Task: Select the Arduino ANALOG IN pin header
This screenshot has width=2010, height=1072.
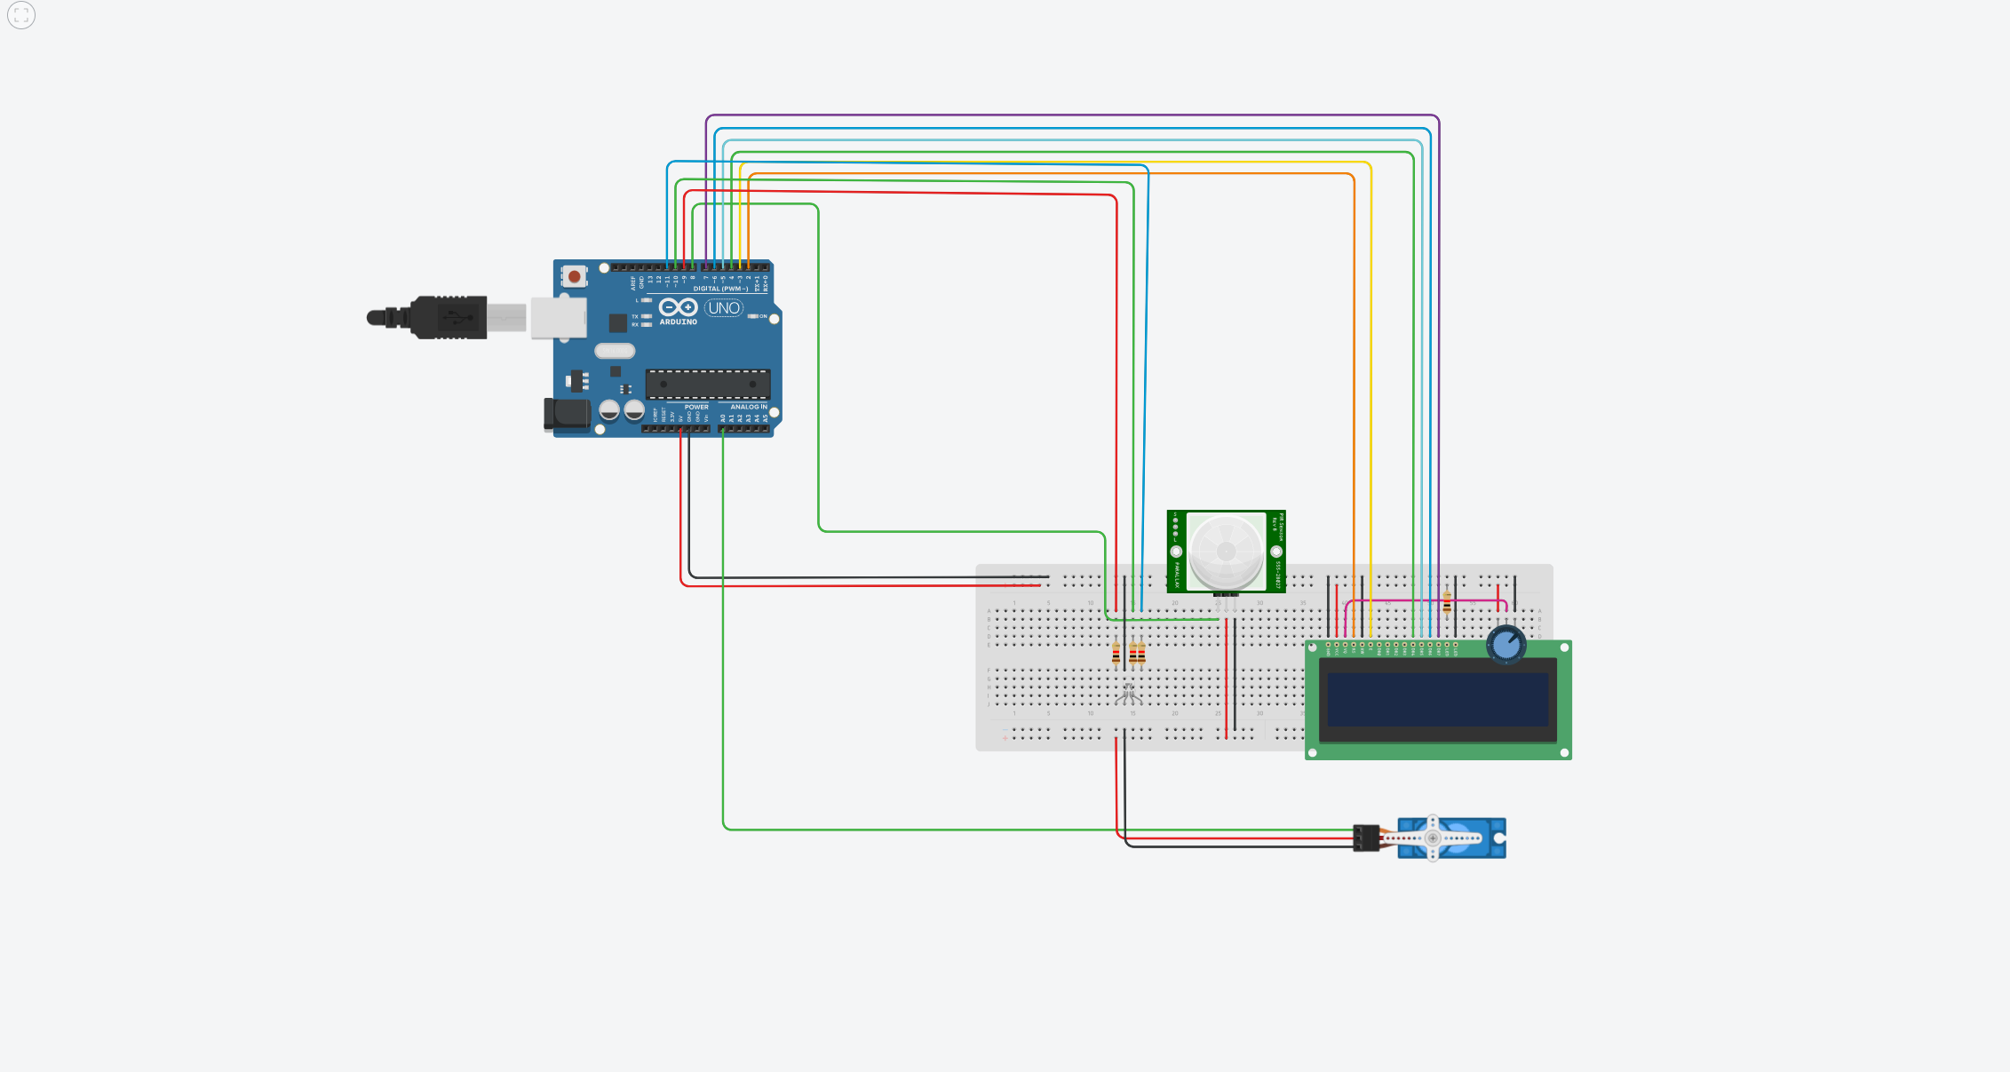Action: pyautogui.click(x=744, y=429)
